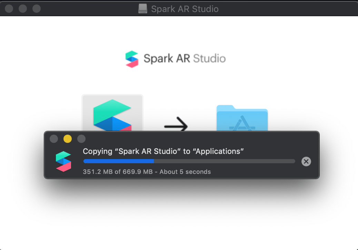Click the Spark AR logo in header
This screenshot has width=358, height=250.
click(x=131, y=59)
